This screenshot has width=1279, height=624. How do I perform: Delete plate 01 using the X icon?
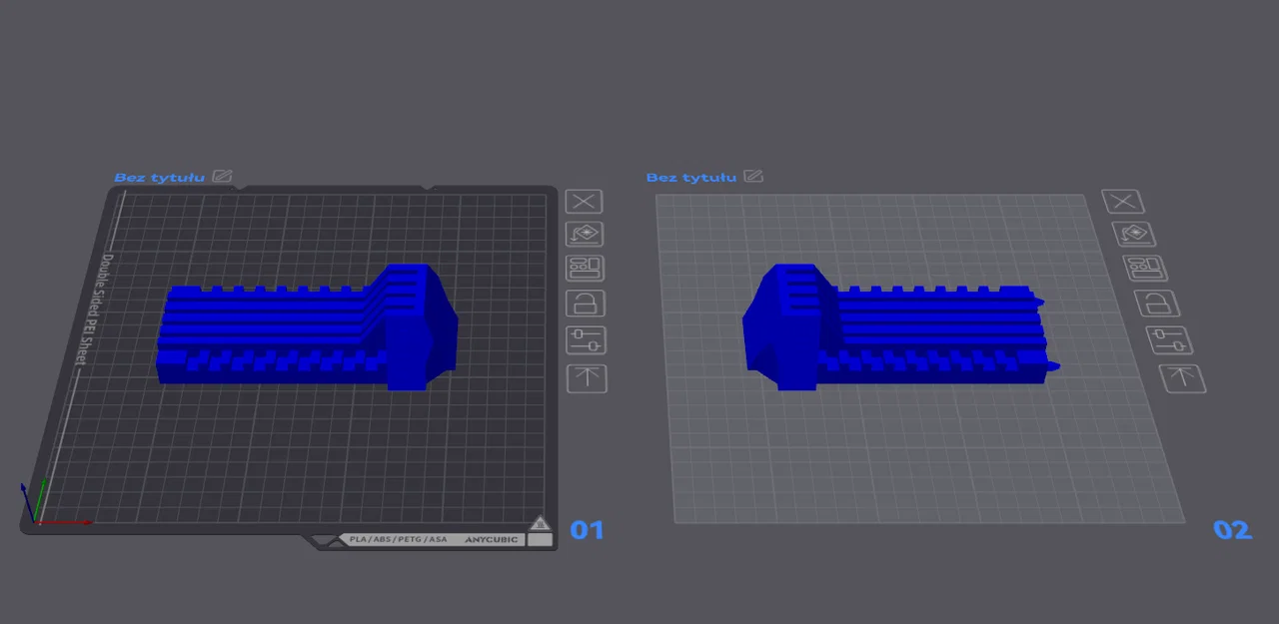point(584,202)
